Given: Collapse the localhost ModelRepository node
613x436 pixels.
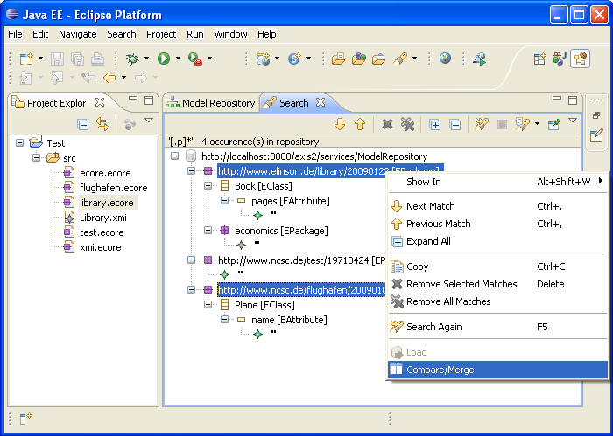Looking at the screenshot, I should pyautogui.click(x=175, y=156).
